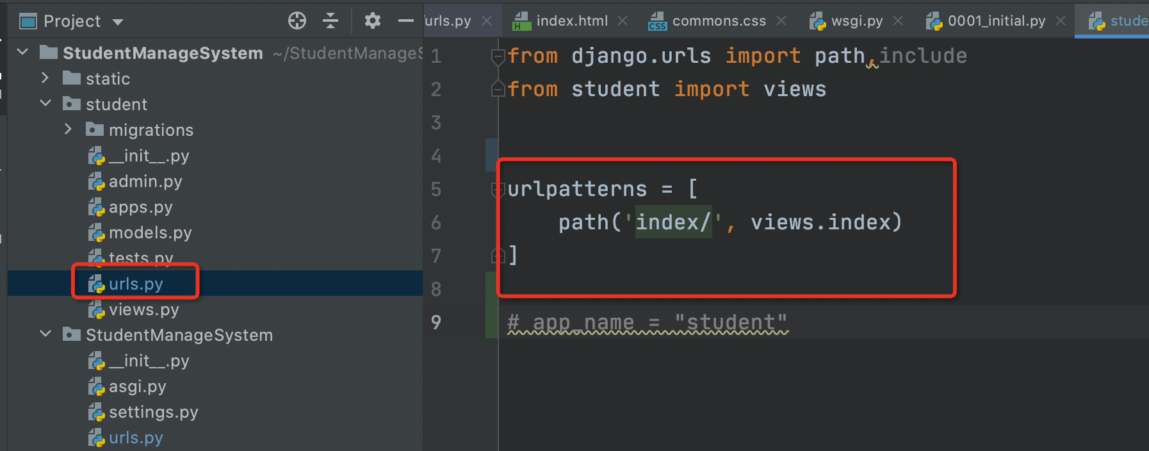Click the Python file icon beside views.py
Viewport: 1149px width, 451px height.
(96, 310)
